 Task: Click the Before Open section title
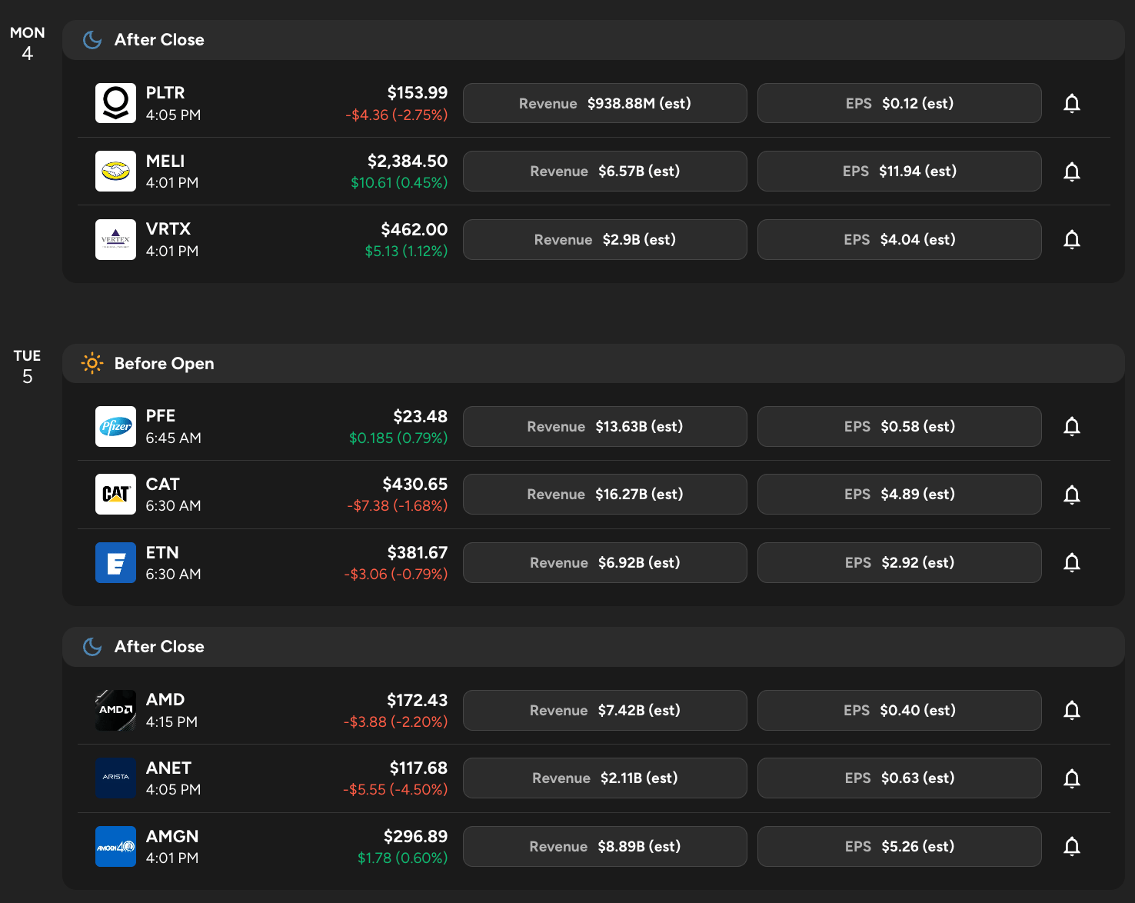(165, 363)
